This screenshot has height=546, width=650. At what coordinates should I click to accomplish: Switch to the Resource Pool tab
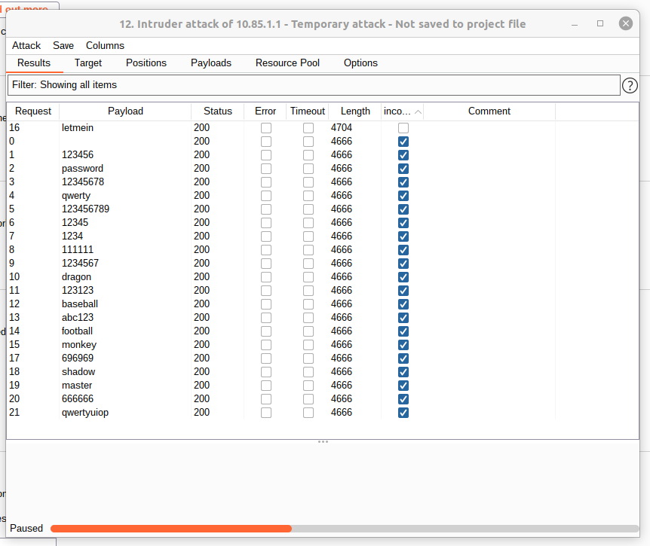click(287, 63)
